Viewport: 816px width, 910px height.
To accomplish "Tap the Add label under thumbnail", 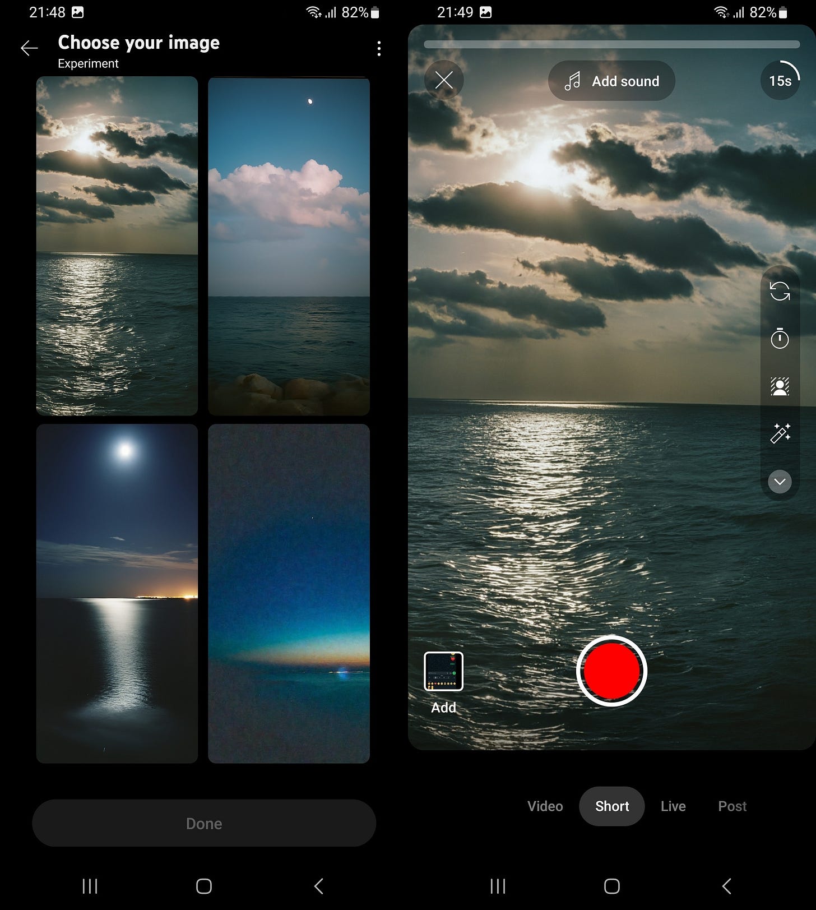I will (444, 708).
